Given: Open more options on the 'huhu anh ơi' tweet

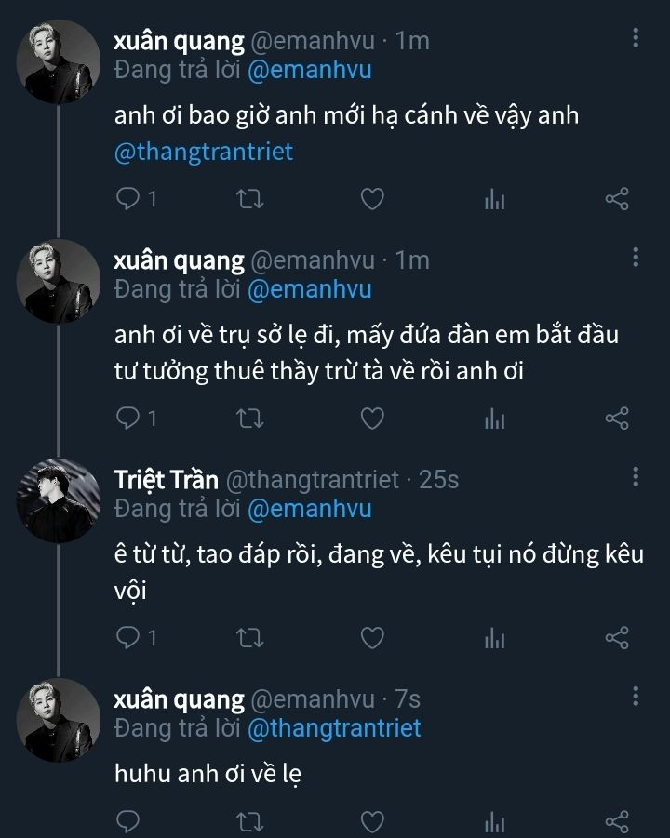Looking at the screenshot, I should pyautogui.click(x=636, y=697).
